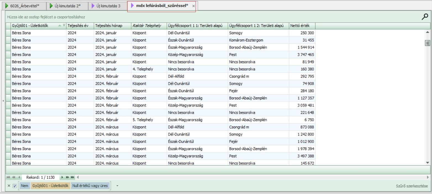Remove the active filter with X icon

[9, 186]
